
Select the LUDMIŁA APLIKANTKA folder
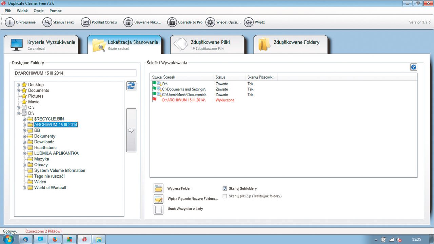click(56, 153)
